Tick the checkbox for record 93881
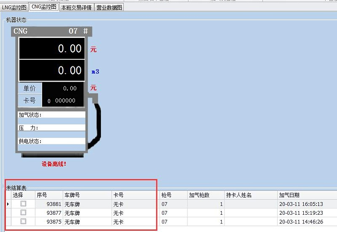This screenshot has width=337, height=232. (x=24, y=204)
